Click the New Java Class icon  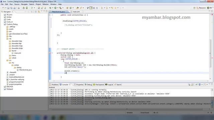click(71, 8)
